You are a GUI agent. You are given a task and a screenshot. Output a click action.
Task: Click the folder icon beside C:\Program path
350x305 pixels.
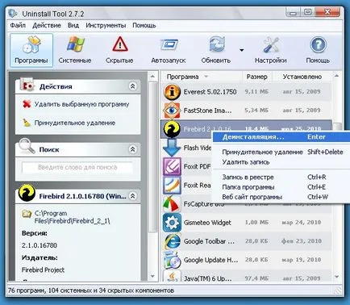click(x=27, y=214)
